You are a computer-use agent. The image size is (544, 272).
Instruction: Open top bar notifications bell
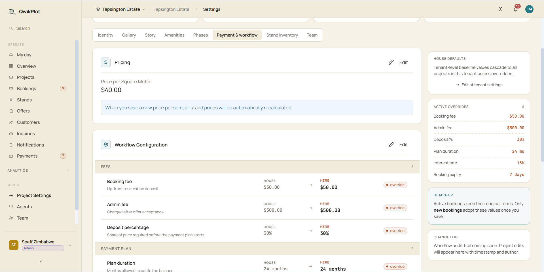[516, 9]
